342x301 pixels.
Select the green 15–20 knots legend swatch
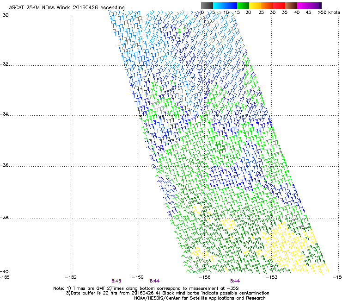click(243, 6)
